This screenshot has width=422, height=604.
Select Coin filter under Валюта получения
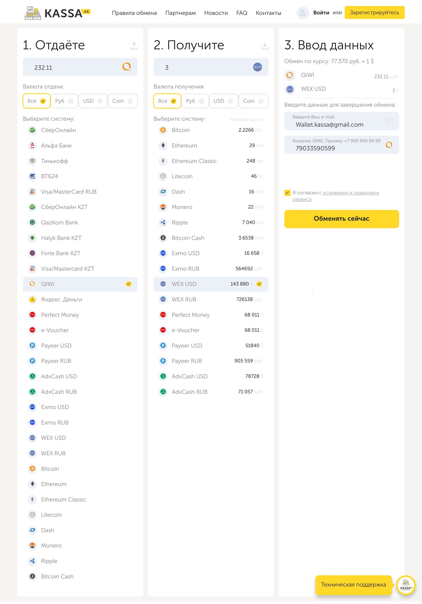tap(253, 101)
